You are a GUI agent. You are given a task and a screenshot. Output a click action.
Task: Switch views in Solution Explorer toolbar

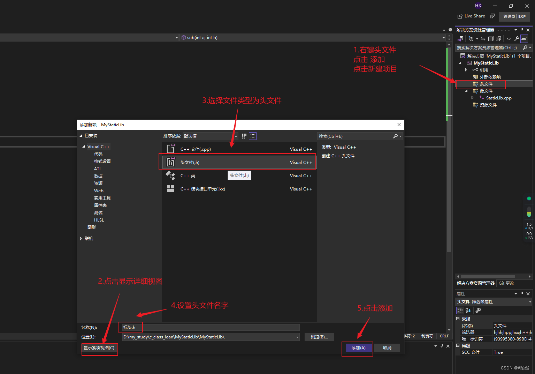pyautogui.click(x=461, y=39)
